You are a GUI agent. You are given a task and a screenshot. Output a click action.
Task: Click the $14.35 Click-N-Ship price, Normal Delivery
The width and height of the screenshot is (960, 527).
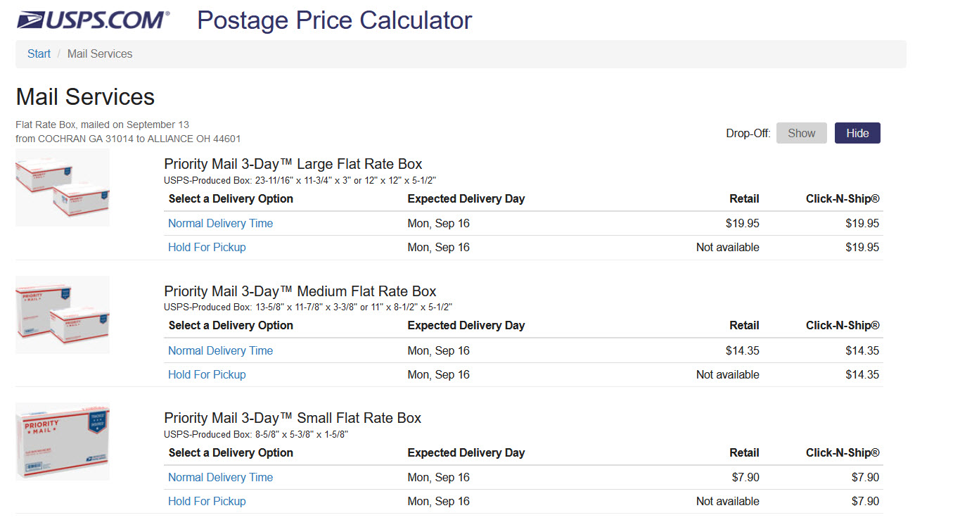[862, 350]
